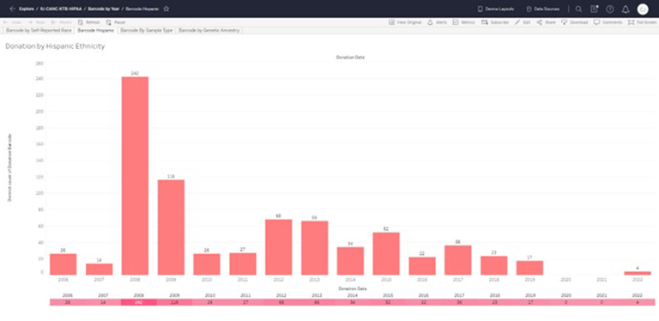659x321 pixels.
Task: Select the small 2022 bar labeled 4
Action: (x=638, y=273)
